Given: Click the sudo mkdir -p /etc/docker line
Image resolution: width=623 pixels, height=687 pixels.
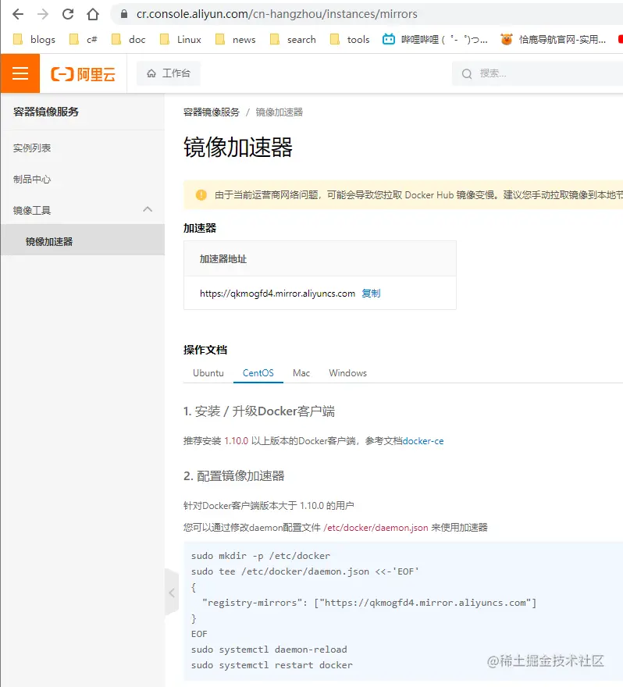Looking at the screenshot, I should (261, 556).
